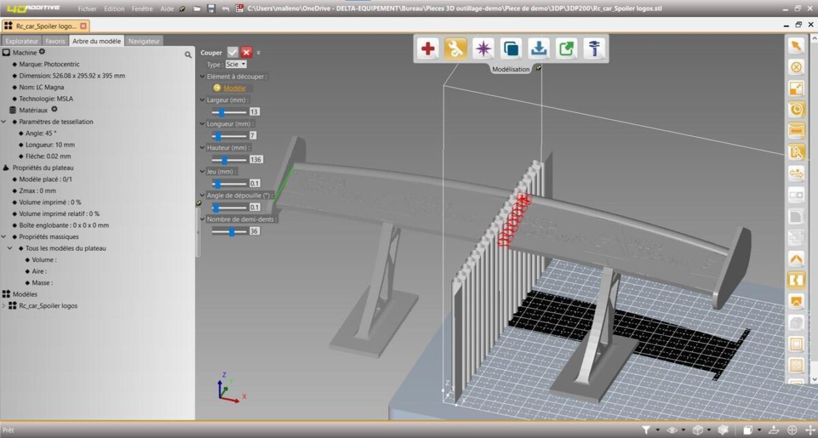Adjust the Largeur (mm) slider
818x438 pixels.
(x=228, y=112)
